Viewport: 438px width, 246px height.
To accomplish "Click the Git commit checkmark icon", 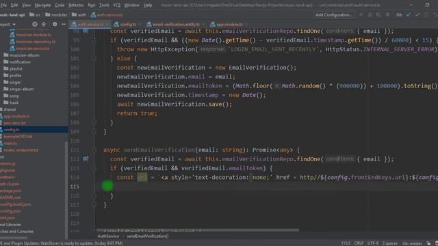I will [417, 14].
